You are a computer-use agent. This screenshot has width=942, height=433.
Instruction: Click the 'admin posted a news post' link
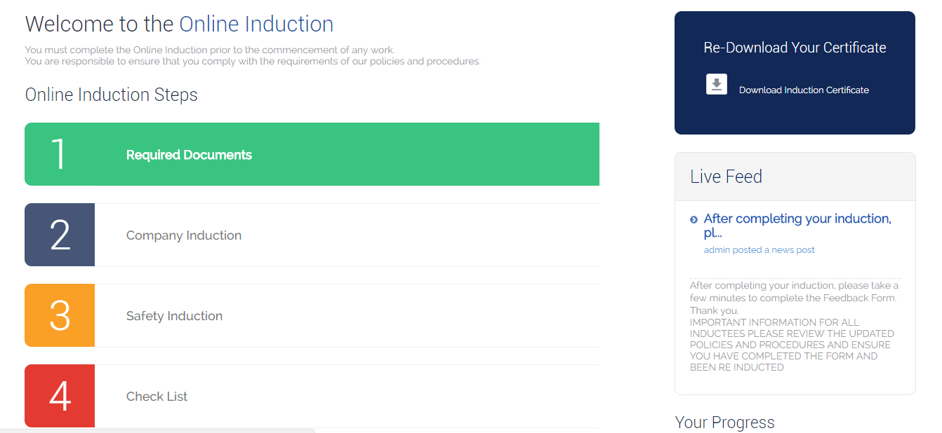[759, 249]
